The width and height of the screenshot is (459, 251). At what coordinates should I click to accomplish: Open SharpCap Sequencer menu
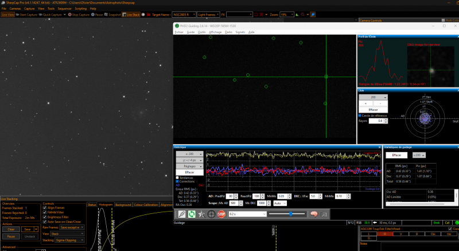click(65, 9)
